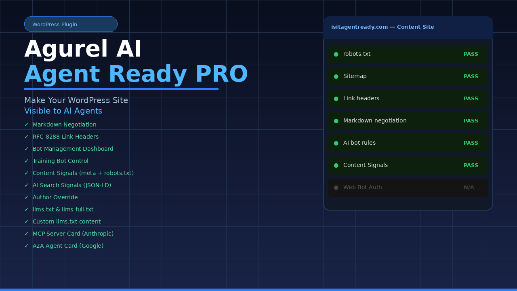Click the Make Your WordPress Site tagline
Image resolution: width=517 pixels, height=291 pixels.
76,101
